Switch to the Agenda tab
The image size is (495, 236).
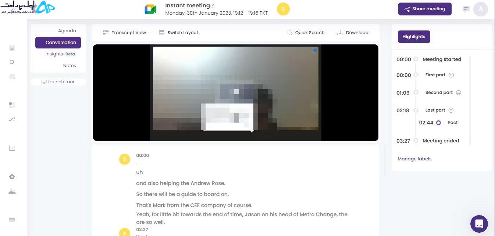(x=67, y=31)
